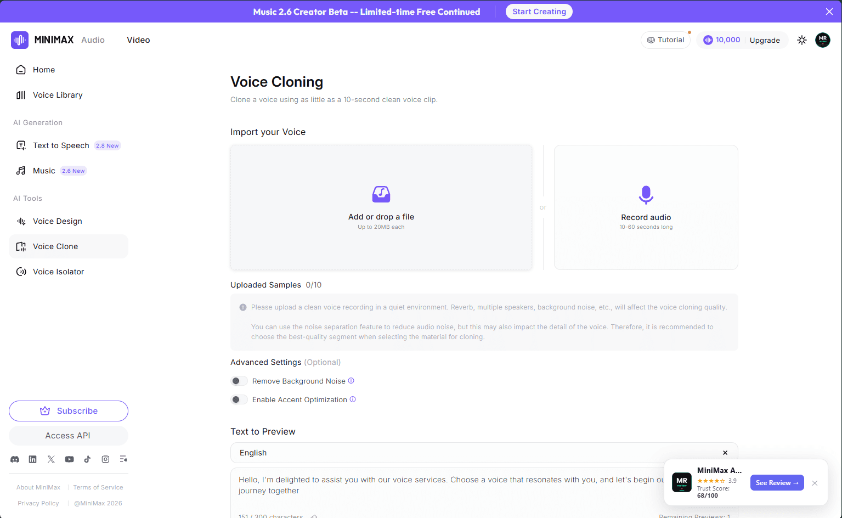Close the MiniMax review popup
This screenshot has width=842, height=518.
[815, 483]
